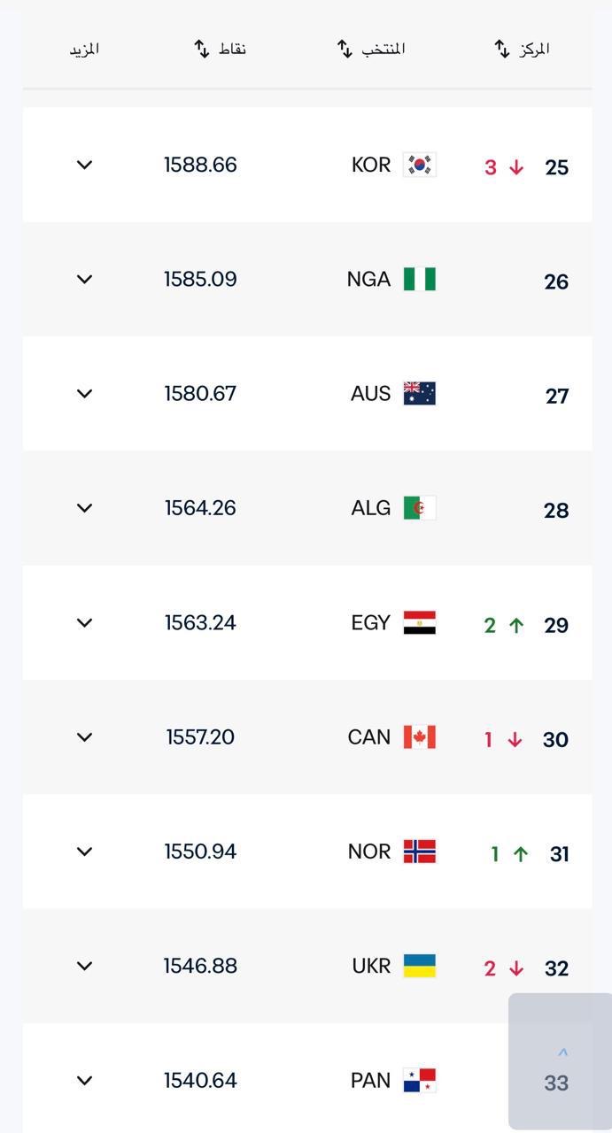Click the Algeria flag icon
This screenshot has height=1133, width=612.
click(x=419, y=508)
